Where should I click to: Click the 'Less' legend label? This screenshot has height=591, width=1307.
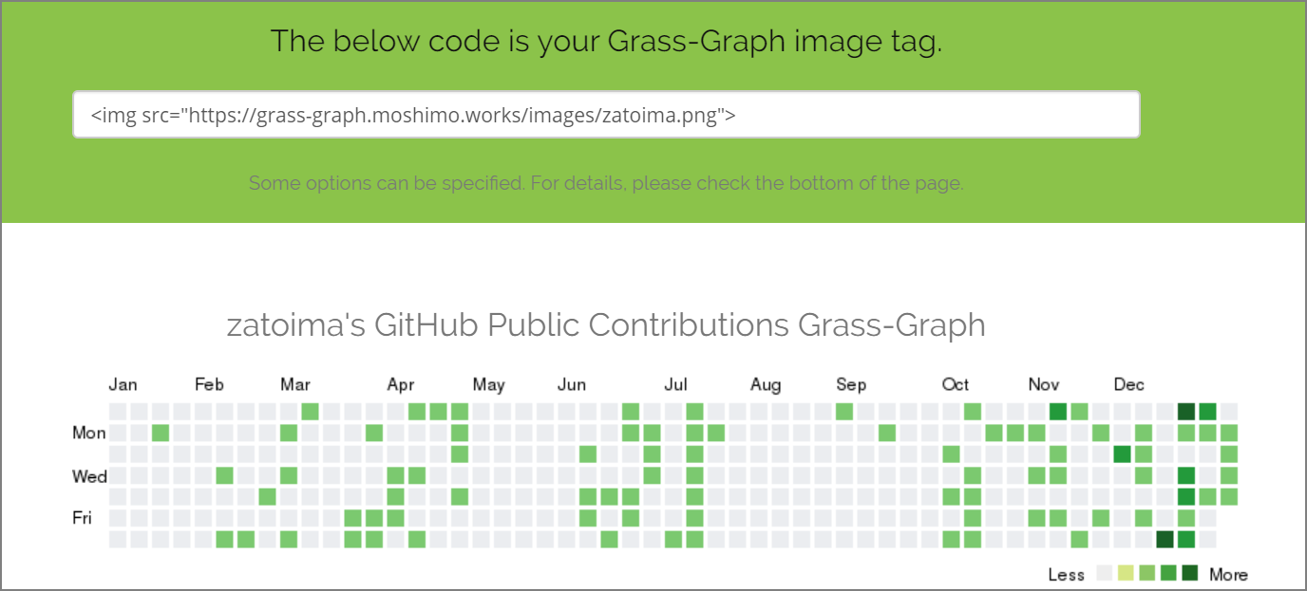[x=1066, y=575]
